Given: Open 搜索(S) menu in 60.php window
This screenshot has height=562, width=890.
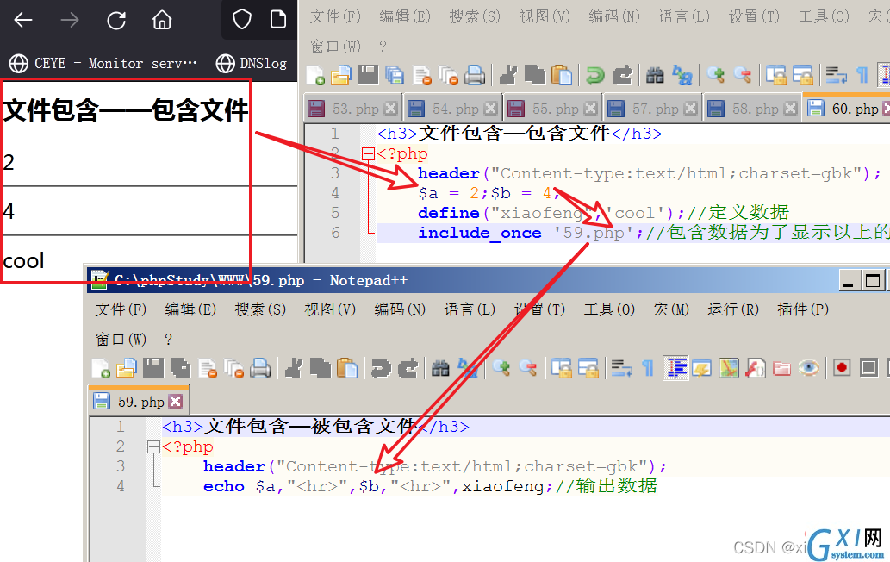Looking at the screenshot, I should tap(475, 16).
